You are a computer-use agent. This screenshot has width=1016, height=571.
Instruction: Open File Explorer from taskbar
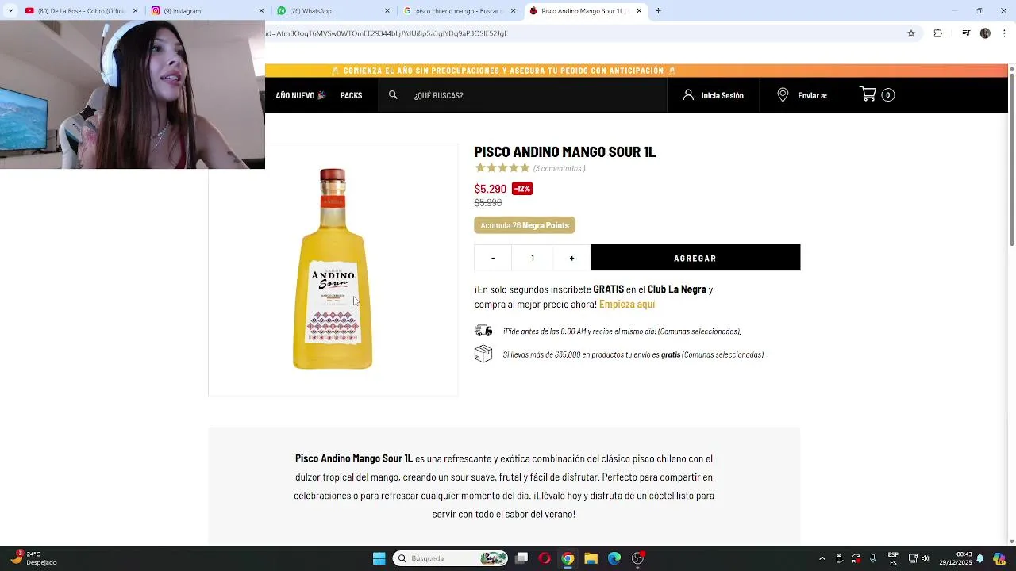(591, 558)
